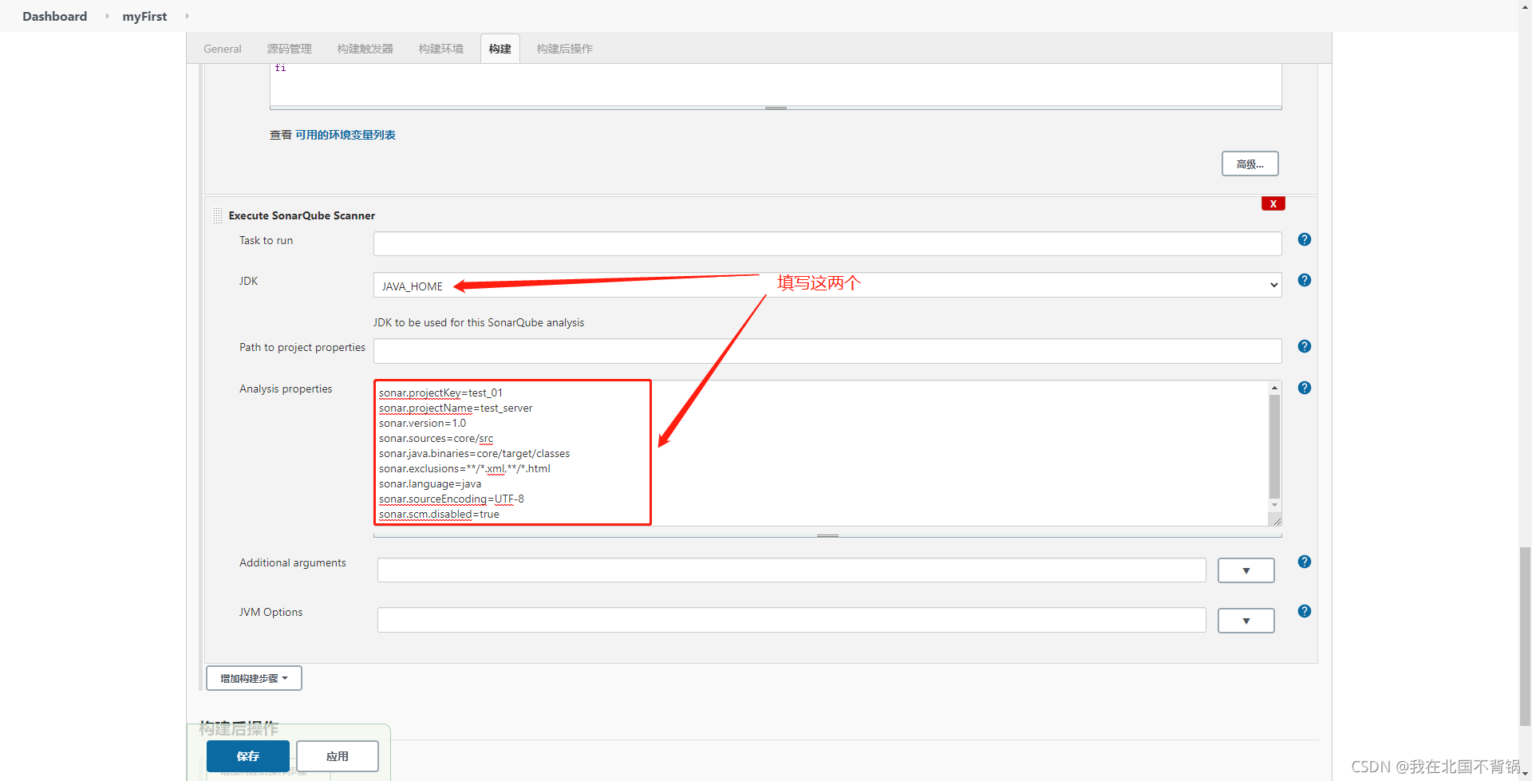Open the myFirst breadcrumb link

coord(144,16)
